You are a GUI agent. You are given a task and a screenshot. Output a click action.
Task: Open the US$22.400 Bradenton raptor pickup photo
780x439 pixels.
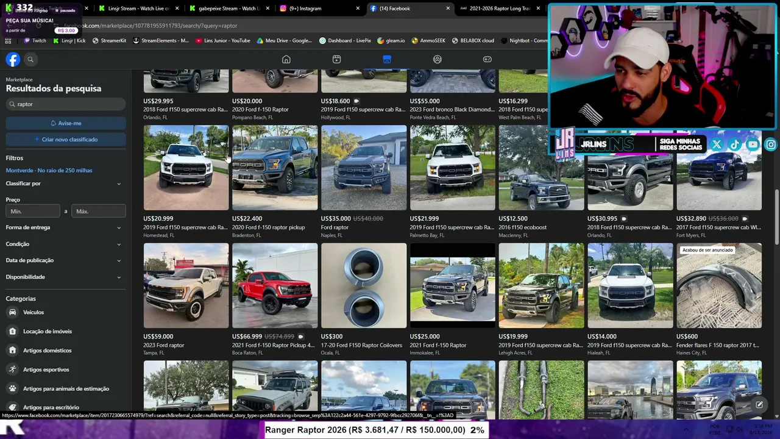tap(275, 168)
